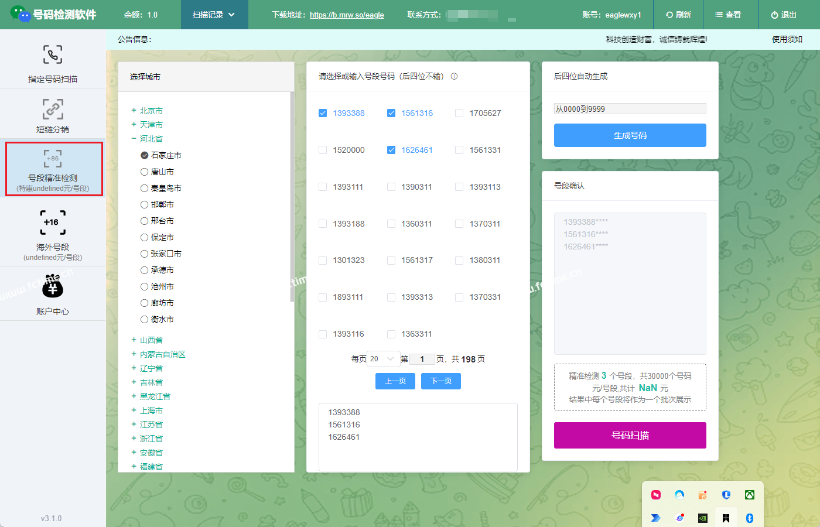Select the 唐山市 radio button
This screenshot has height=527, width=820.
(144, 172)
